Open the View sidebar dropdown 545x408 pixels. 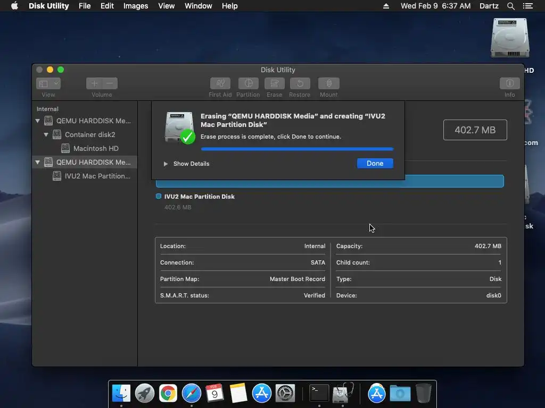coord(48,83)
